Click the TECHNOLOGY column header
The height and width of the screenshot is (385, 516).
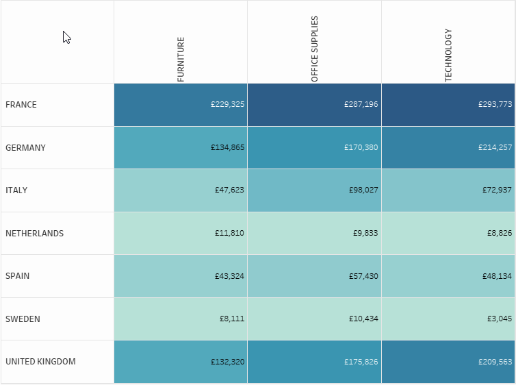pos(448,55)
